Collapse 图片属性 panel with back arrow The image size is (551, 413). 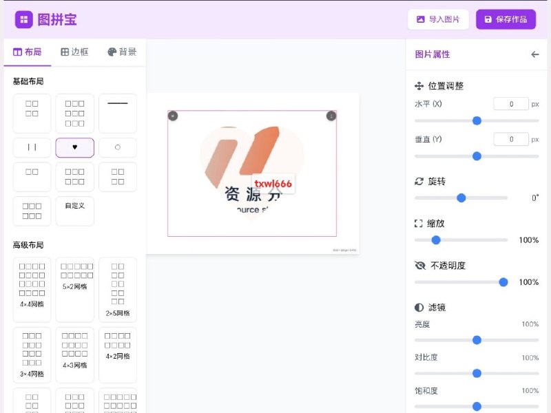pyautogui.click(x=534, y=54)
